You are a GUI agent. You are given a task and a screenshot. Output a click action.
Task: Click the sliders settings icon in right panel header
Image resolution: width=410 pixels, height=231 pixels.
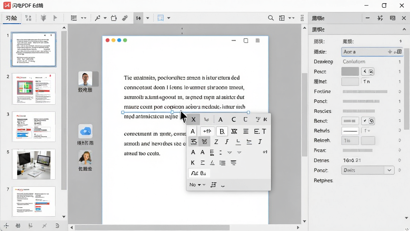[380, 18]
